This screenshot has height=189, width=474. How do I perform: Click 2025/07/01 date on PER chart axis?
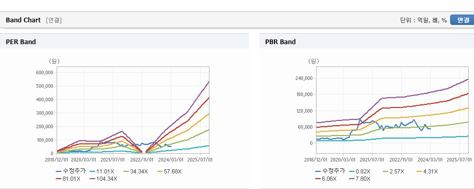click(201, 159)
